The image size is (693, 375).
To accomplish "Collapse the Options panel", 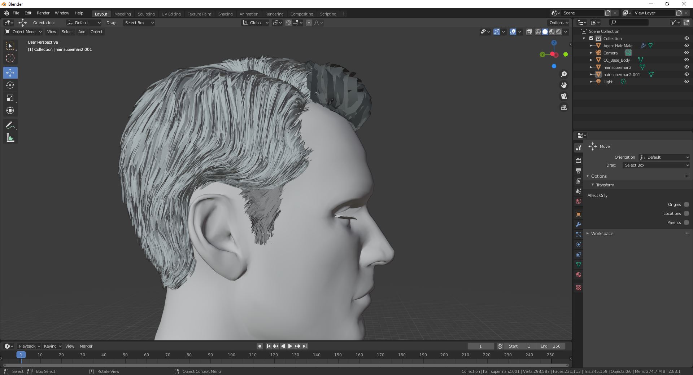I will pyautogui.click(x=598, y=176).
